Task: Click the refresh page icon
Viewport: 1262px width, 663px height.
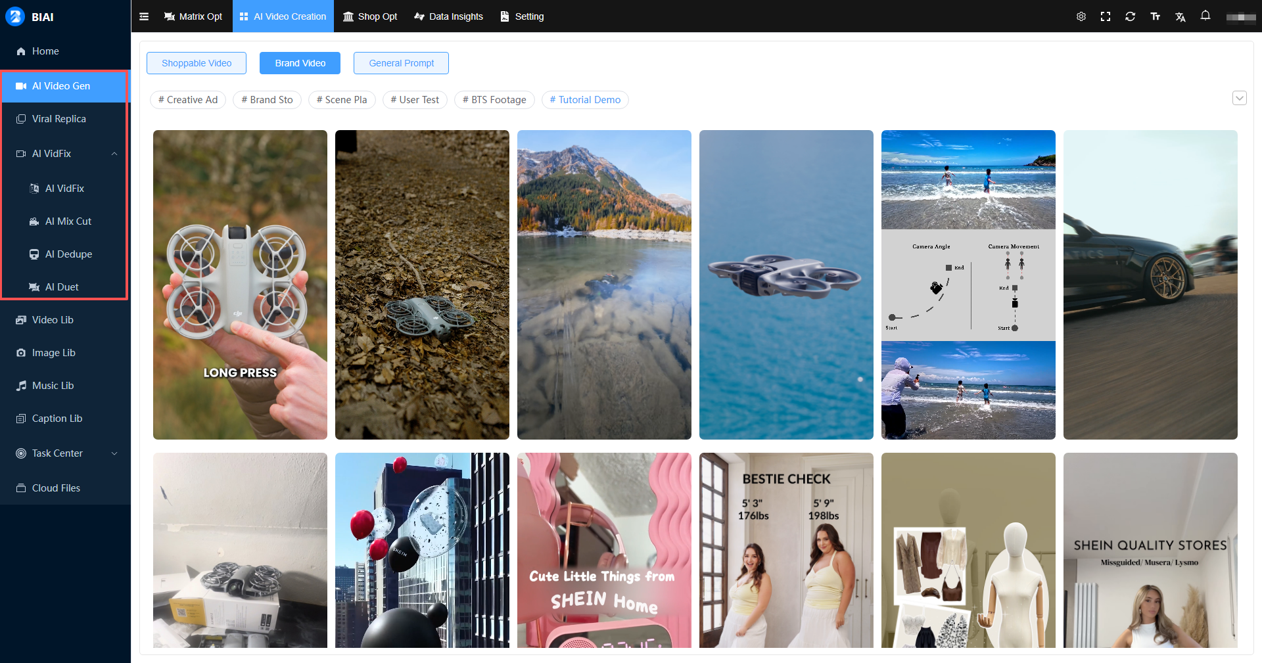Action: (1131, 16)
